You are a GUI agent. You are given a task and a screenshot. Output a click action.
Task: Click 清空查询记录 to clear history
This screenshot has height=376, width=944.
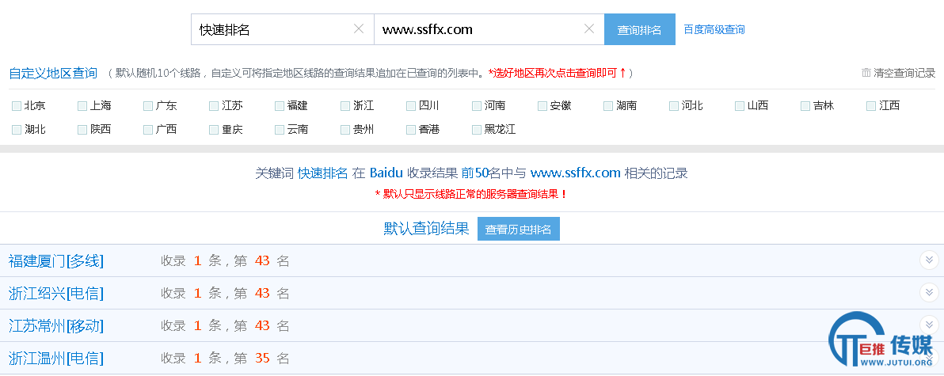click(x=904, y=73)
